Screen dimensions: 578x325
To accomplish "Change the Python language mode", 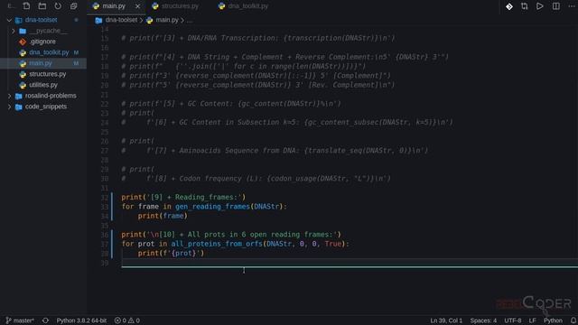I will (553, 320).
